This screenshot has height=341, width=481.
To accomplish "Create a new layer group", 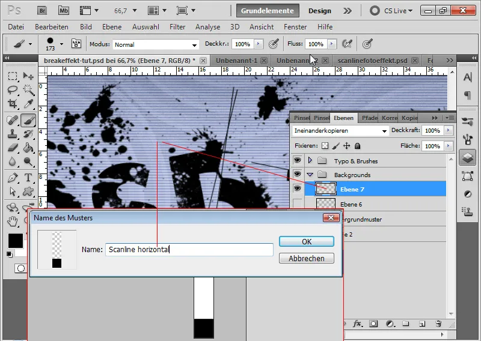I will pos(406,324).
